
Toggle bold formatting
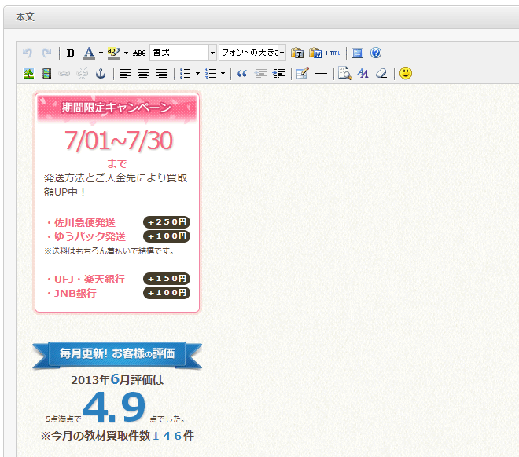tap(71, 53)
